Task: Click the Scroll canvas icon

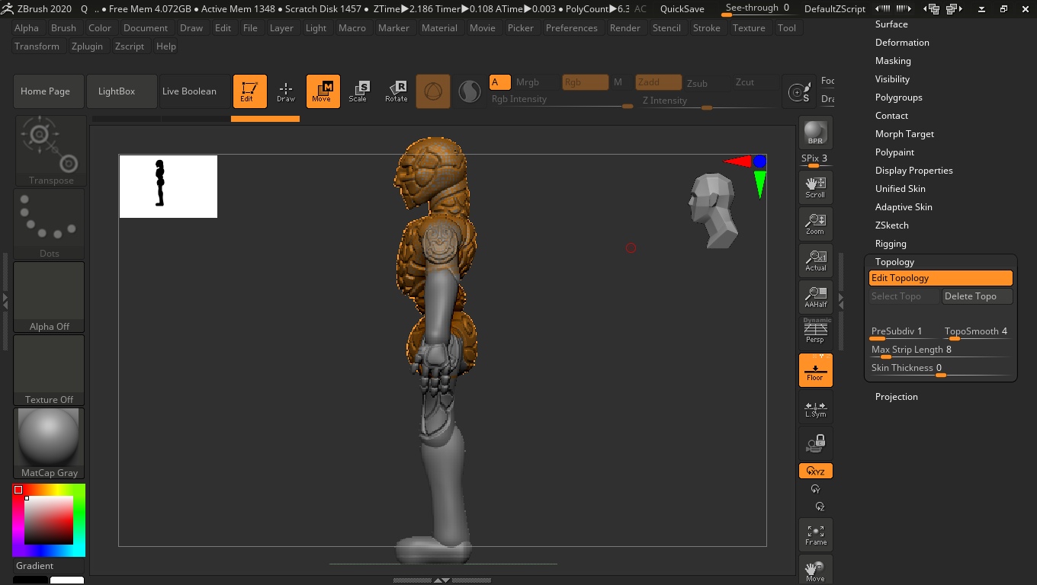Action: [815, 187]
